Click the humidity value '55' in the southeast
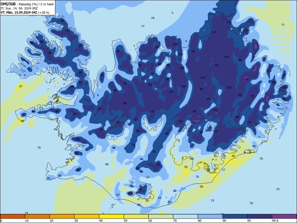 pos(186,167)
